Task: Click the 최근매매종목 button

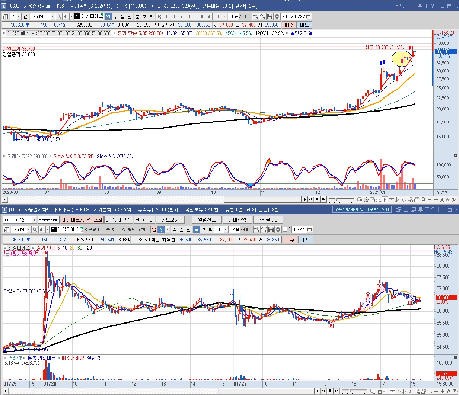Action: [118, 220]
